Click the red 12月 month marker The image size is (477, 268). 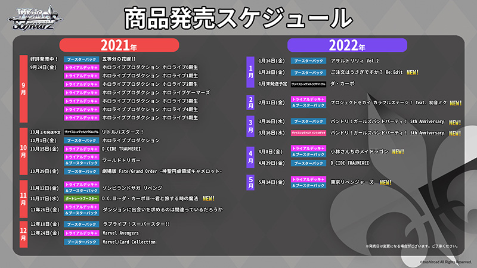tap(23, 234)
